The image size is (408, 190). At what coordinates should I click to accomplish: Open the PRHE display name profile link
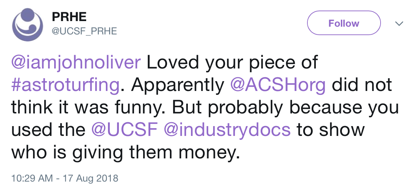coord(69,17)
